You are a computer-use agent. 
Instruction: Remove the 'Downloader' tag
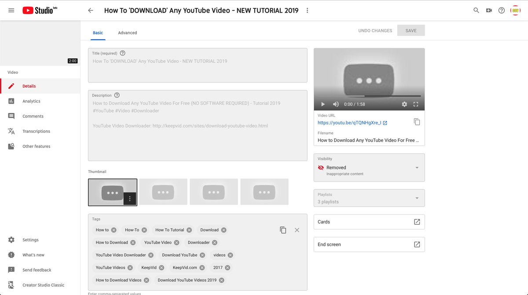215,242
